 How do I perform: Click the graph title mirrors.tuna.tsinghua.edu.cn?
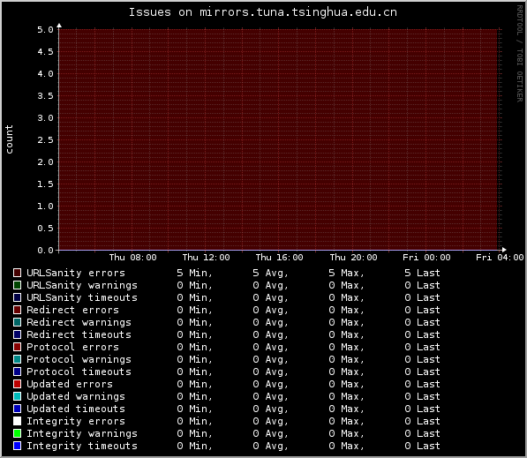pos(298,12)
